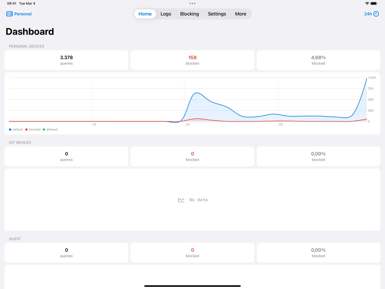Select the IoT Devices 0 blocked card
Image resolution: width=385 pixels, height=289 pixels.
click(193, 156)
